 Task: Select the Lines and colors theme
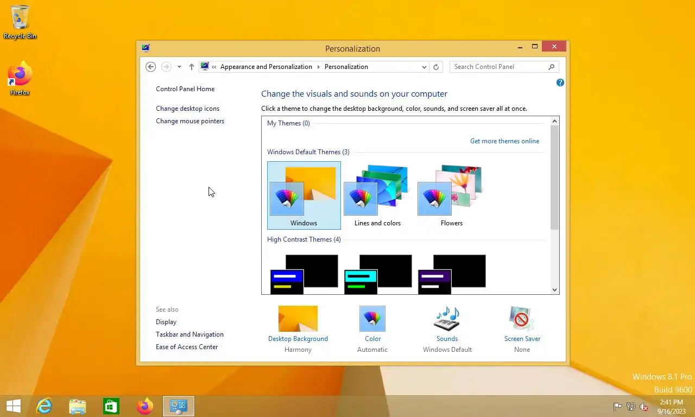377,195
